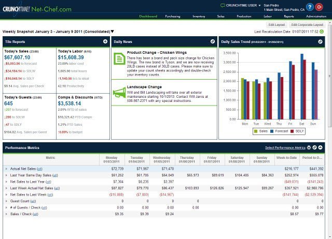Image resolution: width=332 pixels, height=239 pixels.
Task: Click the Today's Sales $67,607.10 tile
Action: pos(30,70)
